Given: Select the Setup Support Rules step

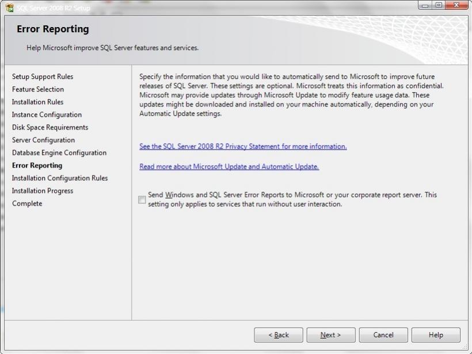Looking at the screenshot, I should click(x=43, y=77).
